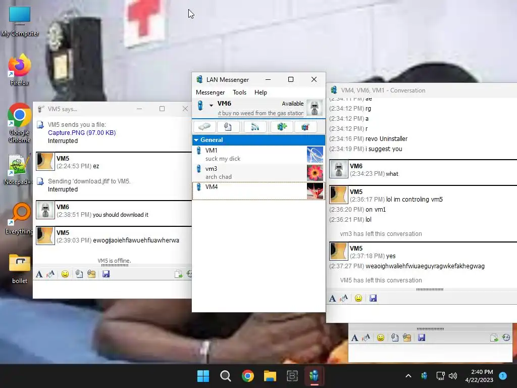Screen dimensions: 517x388
Task: Open font color picker in VM5 says window
Action: [x=50, y=274]
